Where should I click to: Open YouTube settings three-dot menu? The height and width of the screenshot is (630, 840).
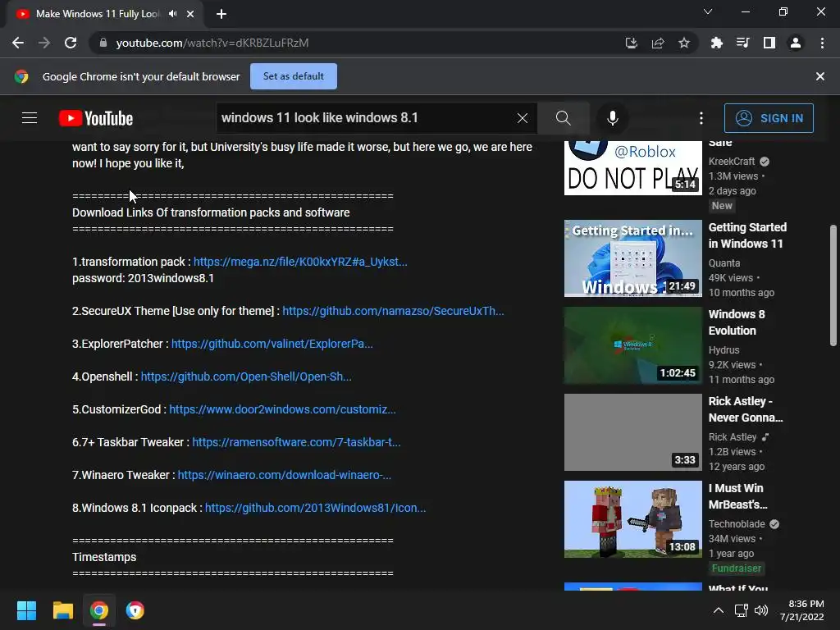click(x=701, y=118)
